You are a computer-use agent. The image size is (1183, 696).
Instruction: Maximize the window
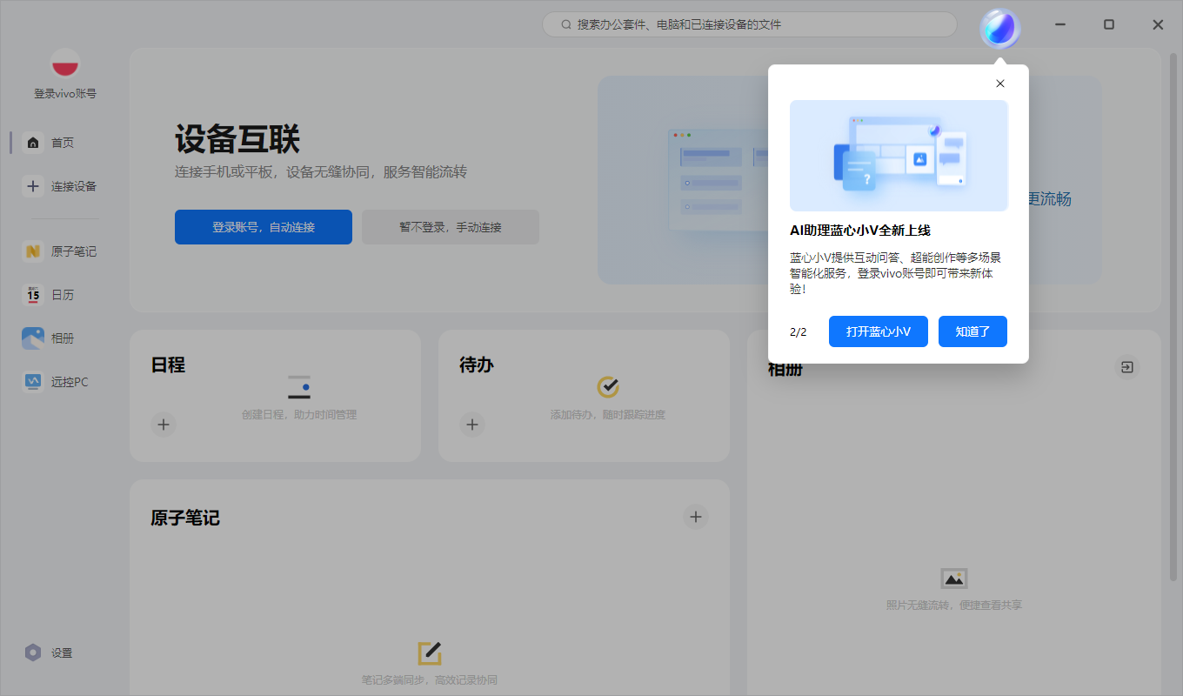tap(1109, 24)
